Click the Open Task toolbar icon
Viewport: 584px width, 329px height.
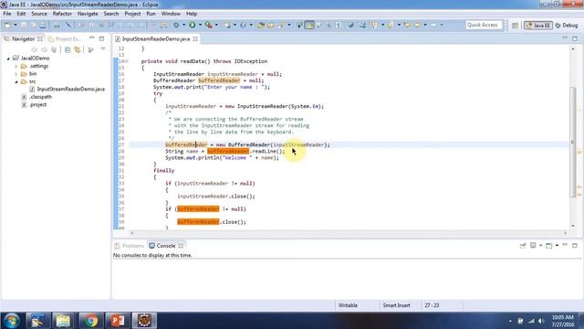coord(271,25)
